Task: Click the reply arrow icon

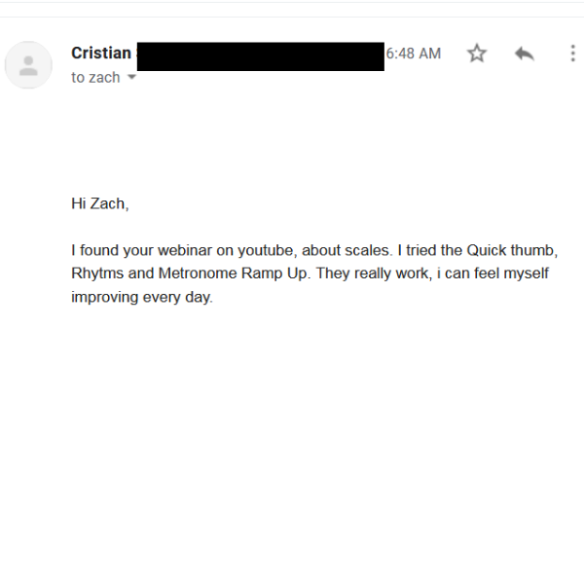Action: point(525,54)
